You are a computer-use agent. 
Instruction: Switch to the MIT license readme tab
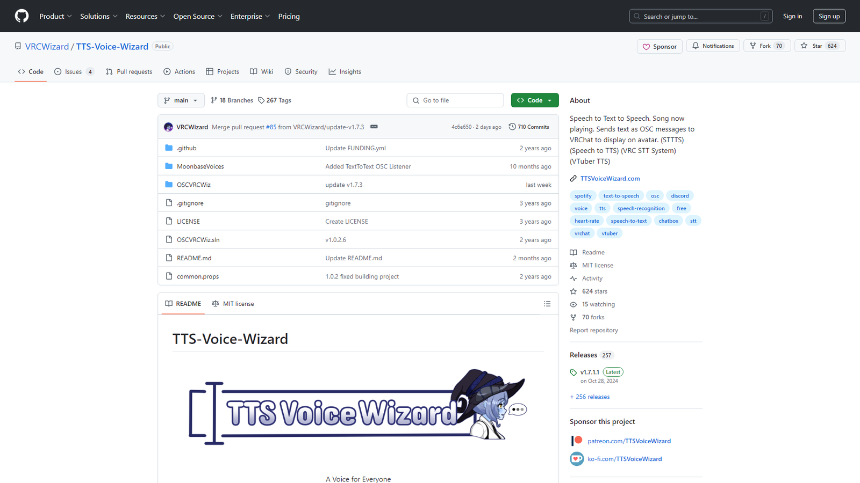pyautogui.click(x=233, y=304)
